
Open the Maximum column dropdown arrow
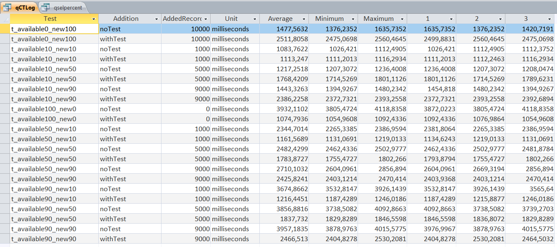(402, 19)
